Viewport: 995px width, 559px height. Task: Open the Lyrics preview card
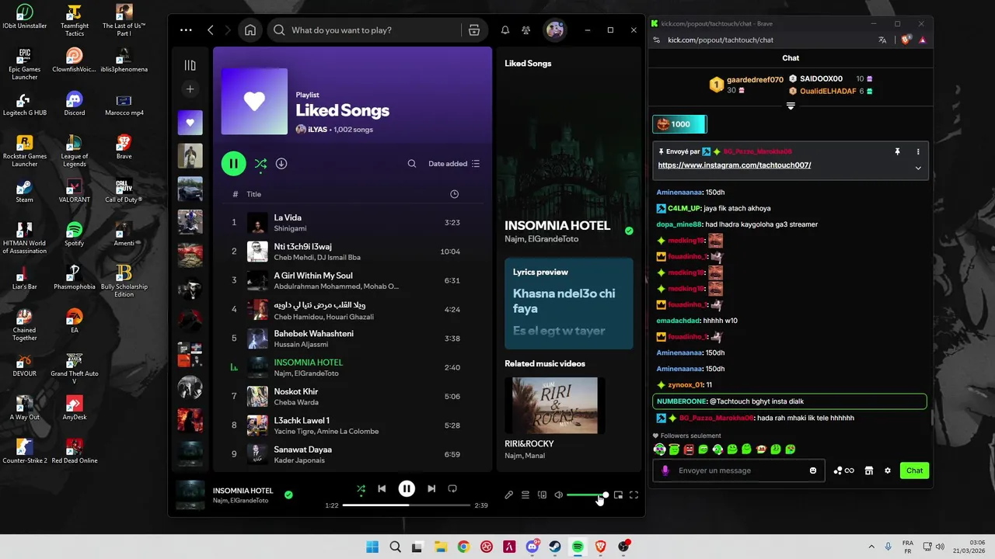point(568,304)
